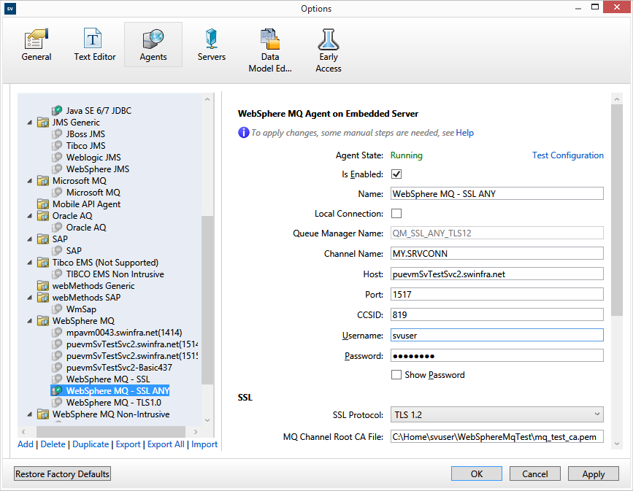
Task: Open the Text Editor options section
Action: [94, 45]
